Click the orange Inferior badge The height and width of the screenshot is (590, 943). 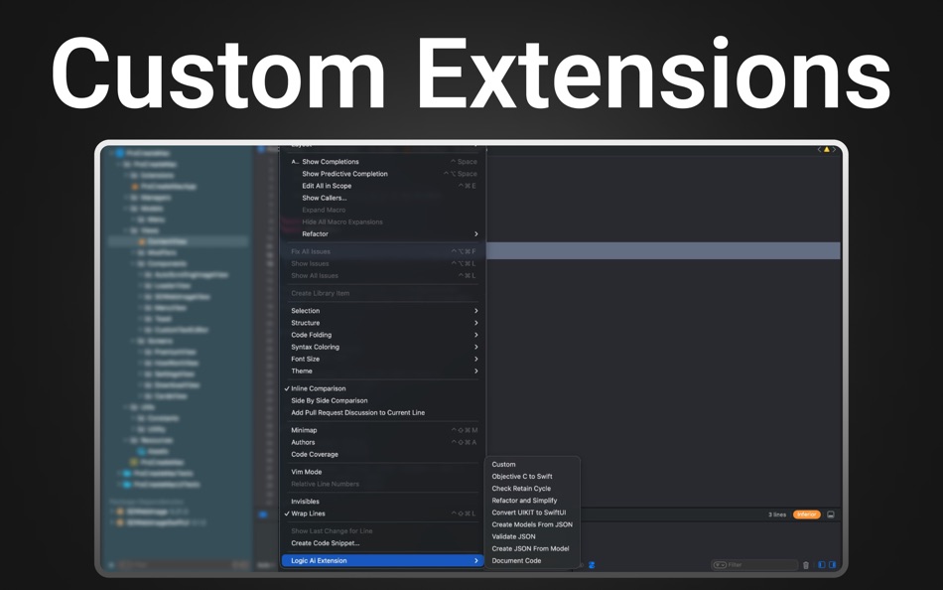click(807, 515)
